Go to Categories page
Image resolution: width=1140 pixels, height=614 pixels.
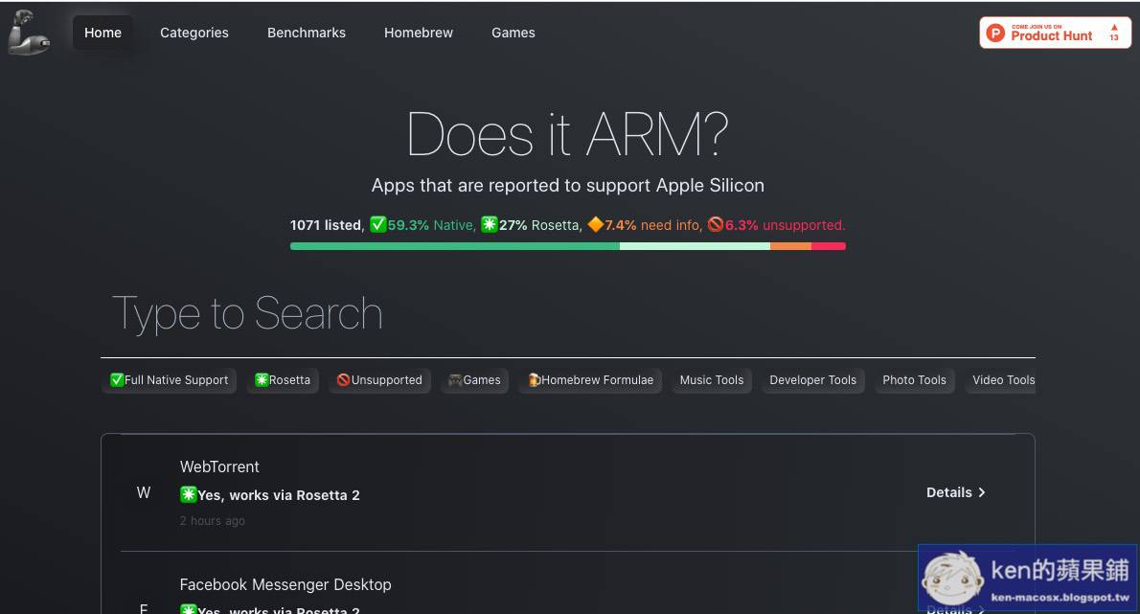pyautogui.click(x=194, y=33)
